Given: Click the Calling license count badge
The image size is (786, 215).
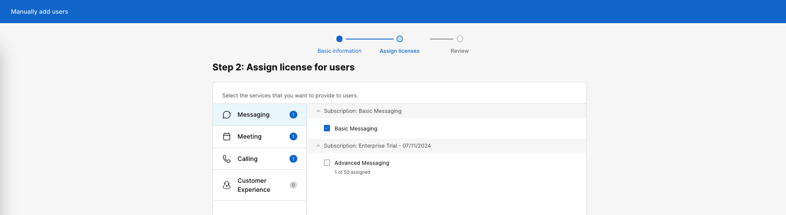Looking at the screenshot, I should tap(293, 159).
